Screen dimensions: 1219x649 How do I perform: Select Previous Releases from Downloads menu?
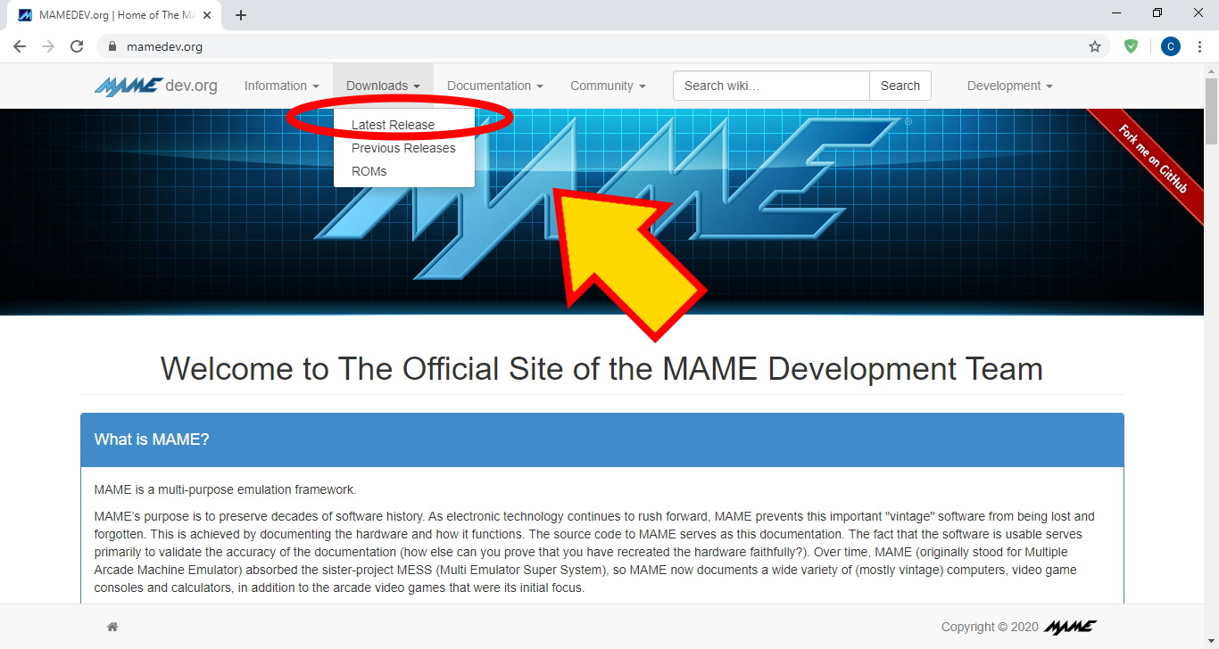coord(403,148)
